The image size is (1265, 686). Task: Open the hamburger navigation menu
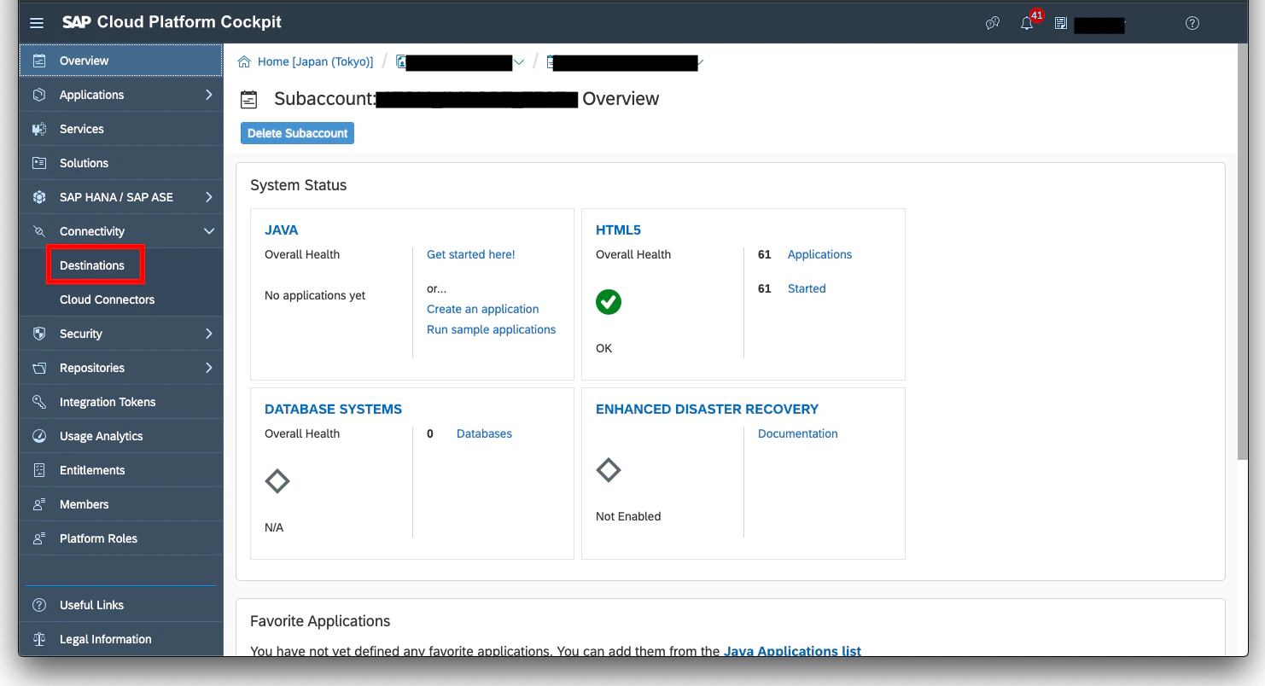[x=37, y=23]
